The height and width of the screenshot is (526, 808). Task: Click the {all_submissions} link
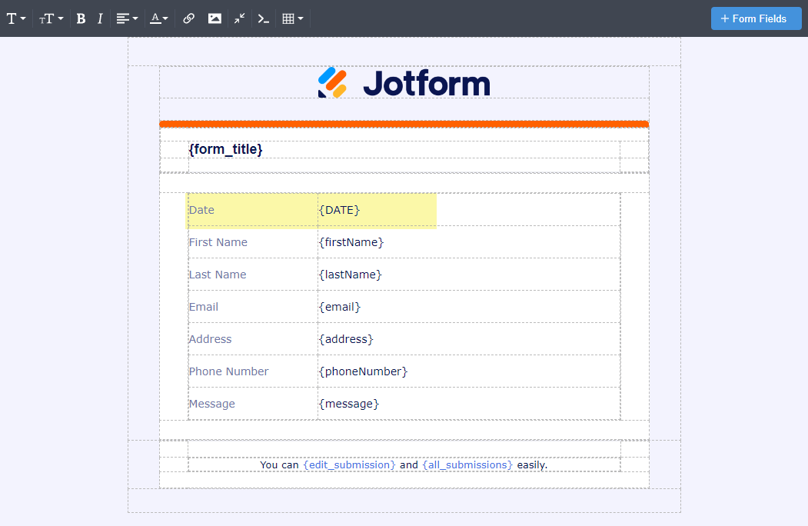pos(467,464)
